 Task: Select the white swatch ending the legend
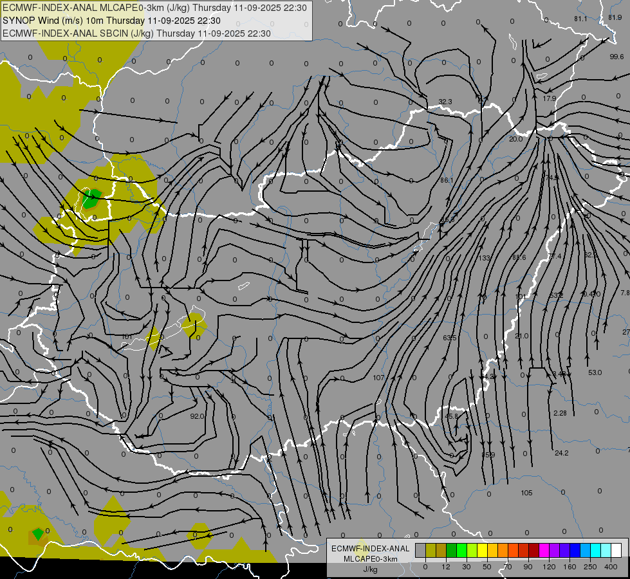coord(616,550)
